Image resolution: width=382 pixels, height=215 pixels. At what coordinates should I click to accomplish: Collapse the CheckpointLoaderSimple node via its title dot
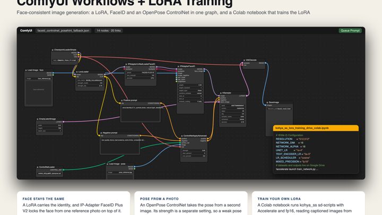pos(53,50)
